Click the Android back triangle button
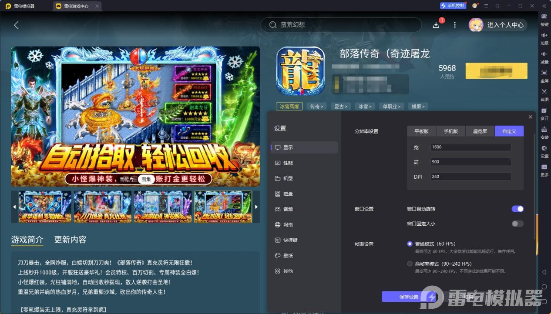Screen dimensions: 551x314 tap(544, 272)
